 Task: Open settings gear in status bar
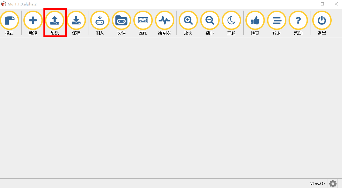point(333,184)
